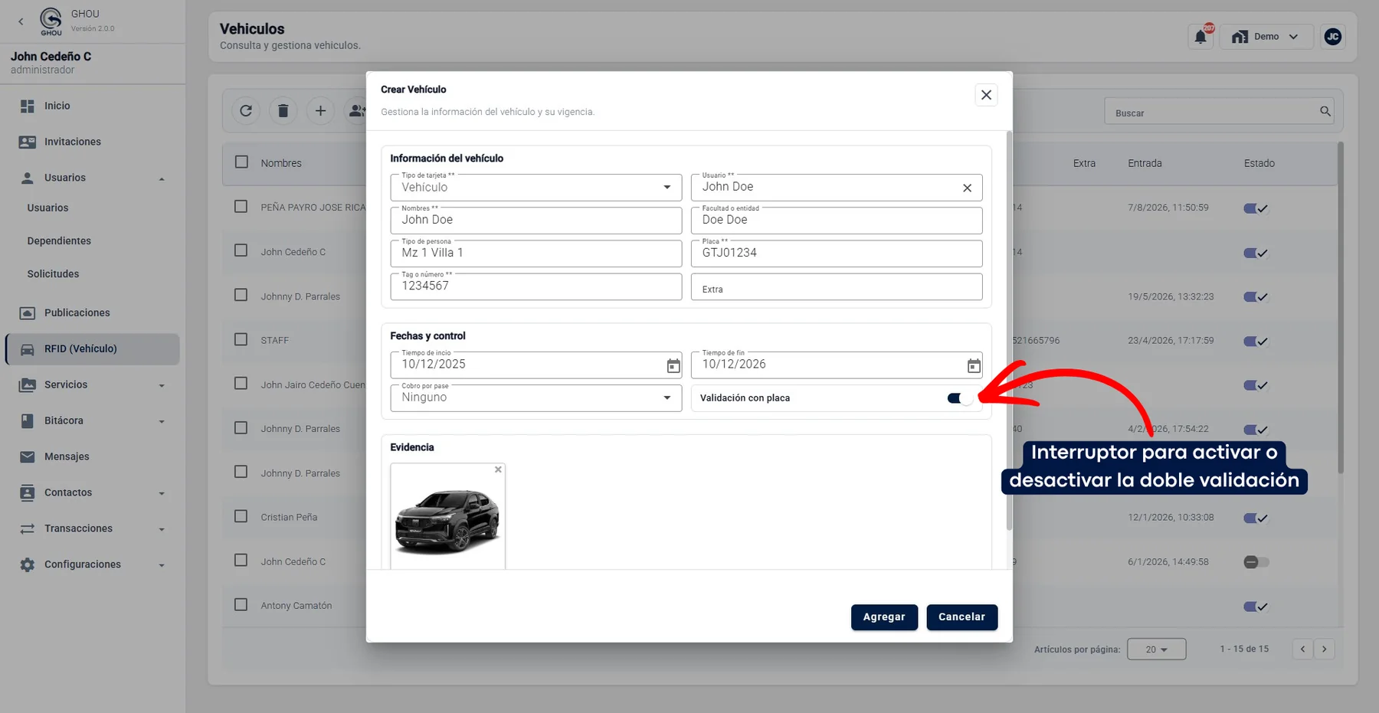Close the Crear Vehículo dialog
The image size is (1379, 713).
986,95
